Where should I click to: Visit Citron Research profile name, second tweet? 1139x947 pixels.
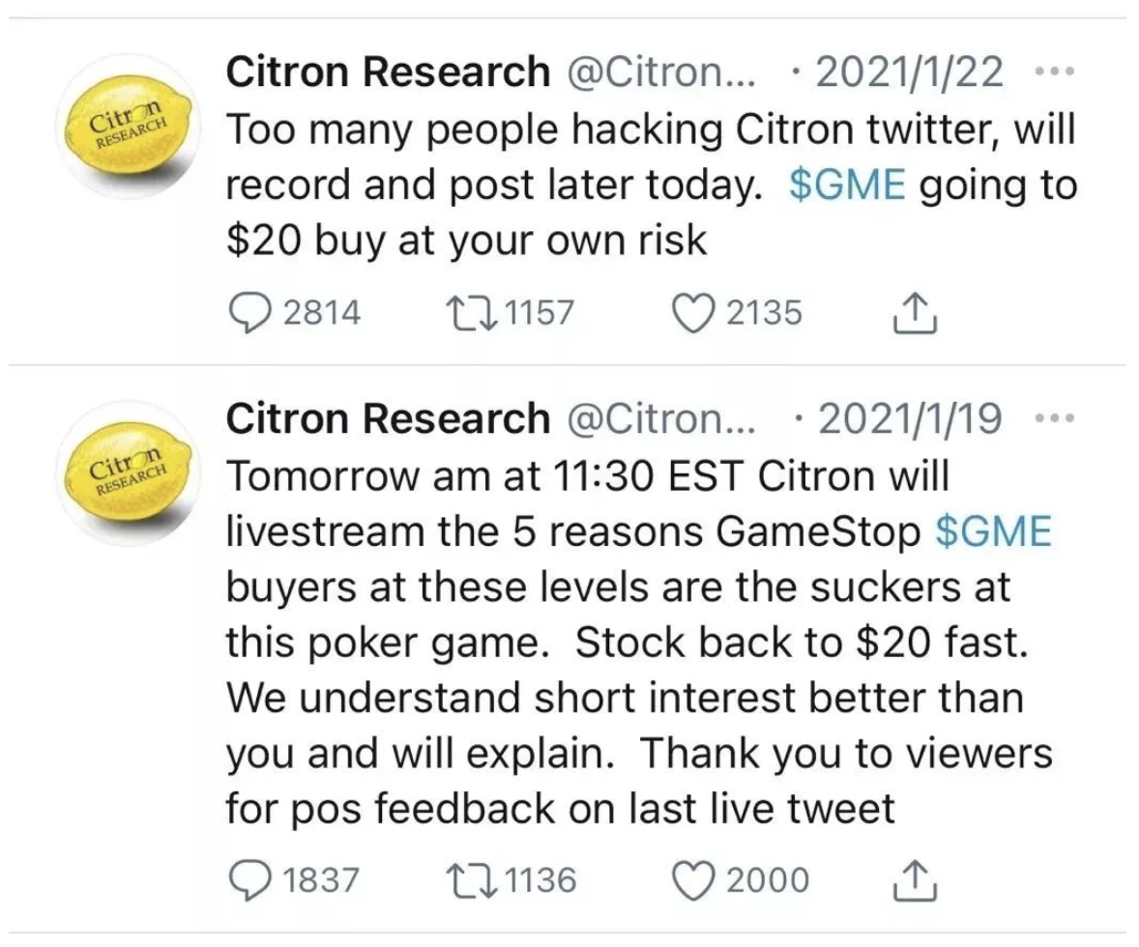point(387,418)
